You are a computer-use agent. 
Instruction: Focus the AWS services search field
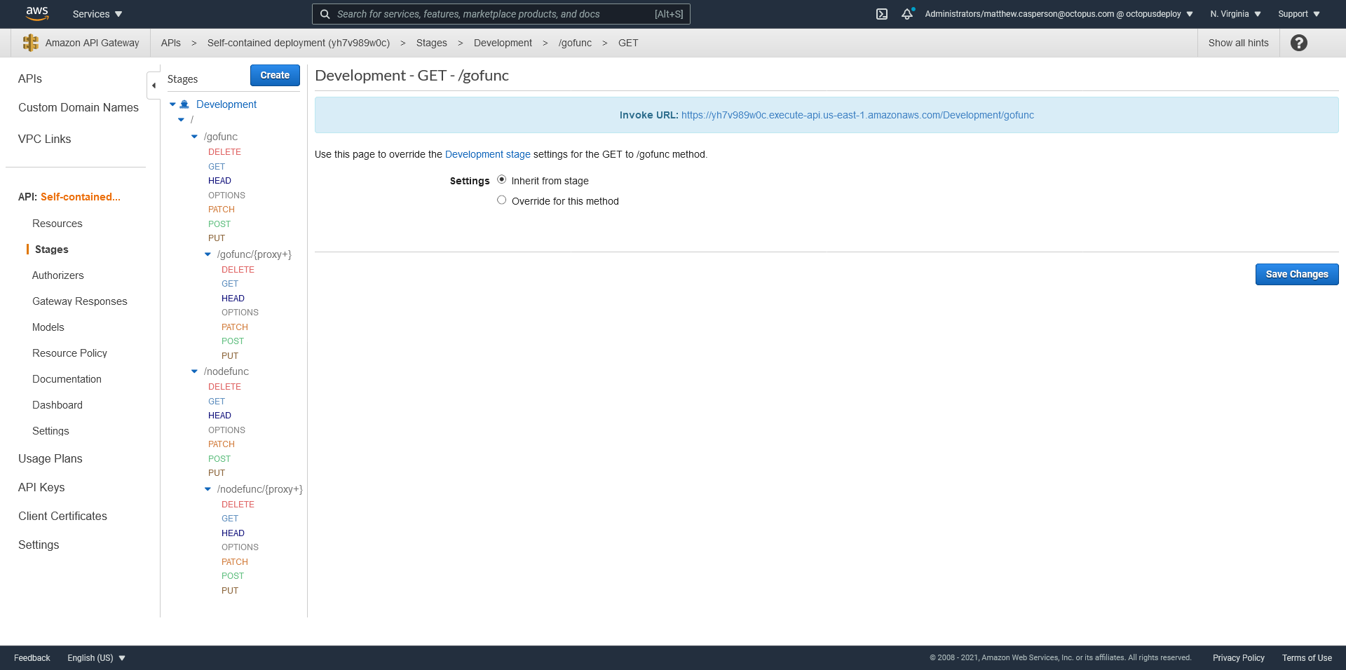tap(491, 14)
